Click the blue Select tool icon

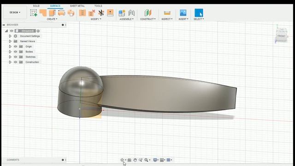(x=199, y=13)
